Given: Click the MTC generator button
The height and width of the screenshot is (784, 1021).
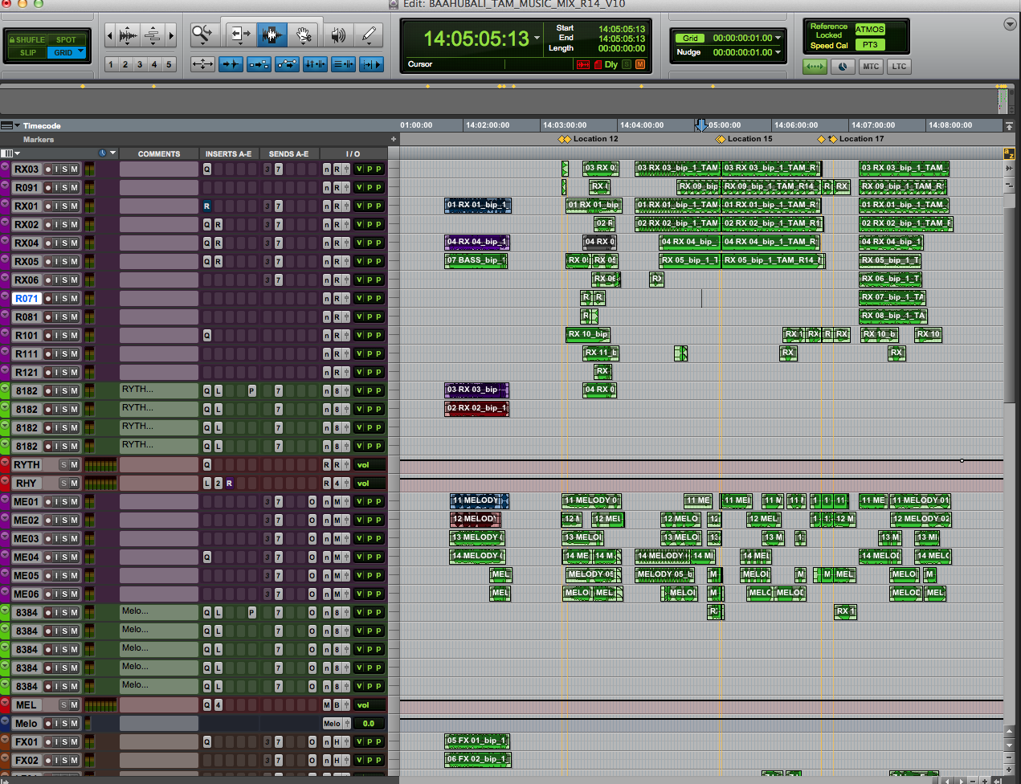Looking at the screenshot, I should (871, 67).
